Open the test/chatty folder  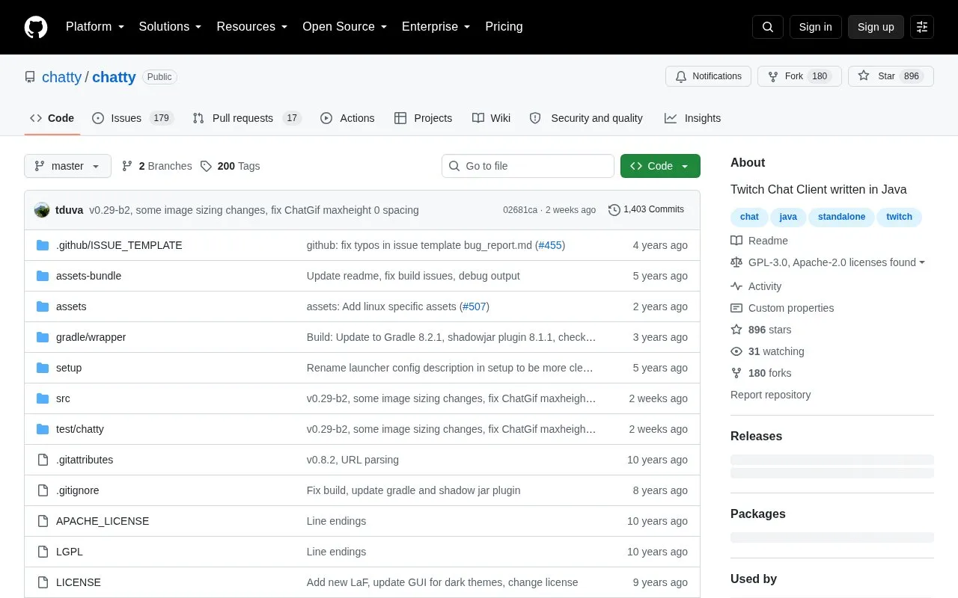[80, 429]
